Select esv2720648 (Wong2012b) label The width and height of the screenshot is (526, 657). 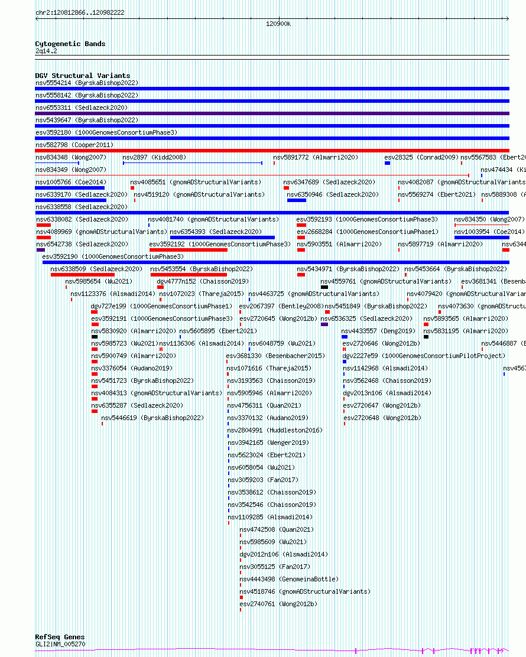(x=382, y=418)
